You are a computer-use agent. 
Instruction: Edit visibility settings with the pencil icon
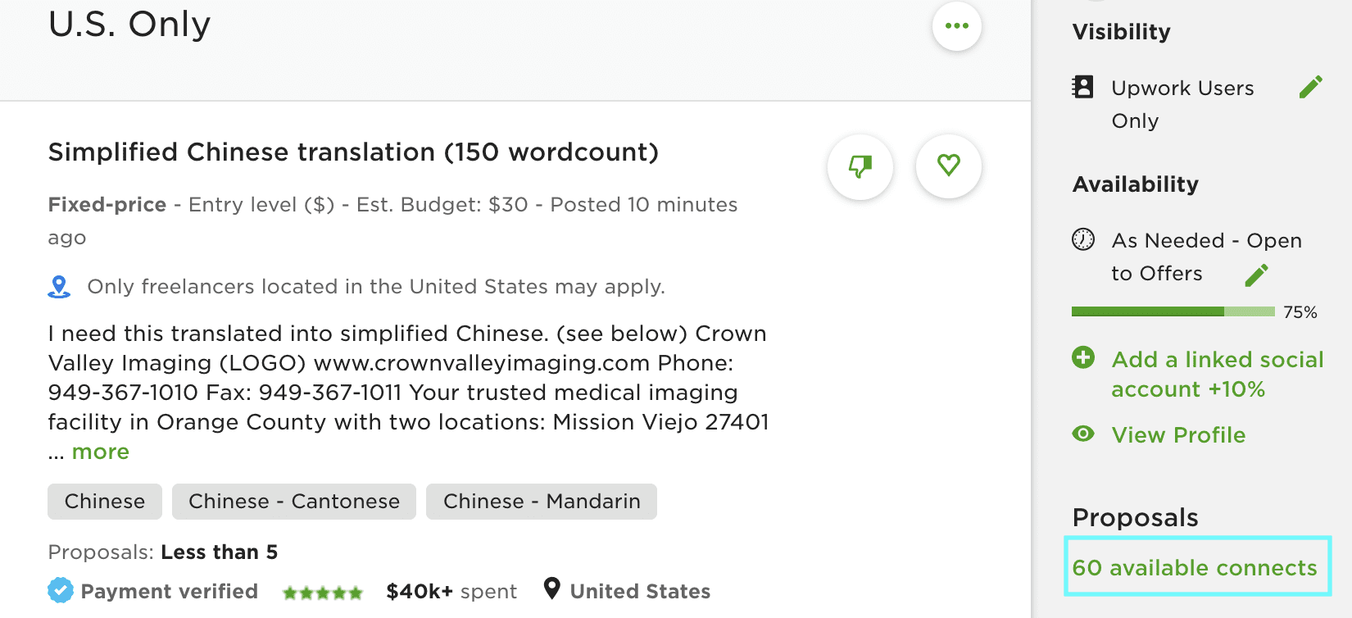1312,85
